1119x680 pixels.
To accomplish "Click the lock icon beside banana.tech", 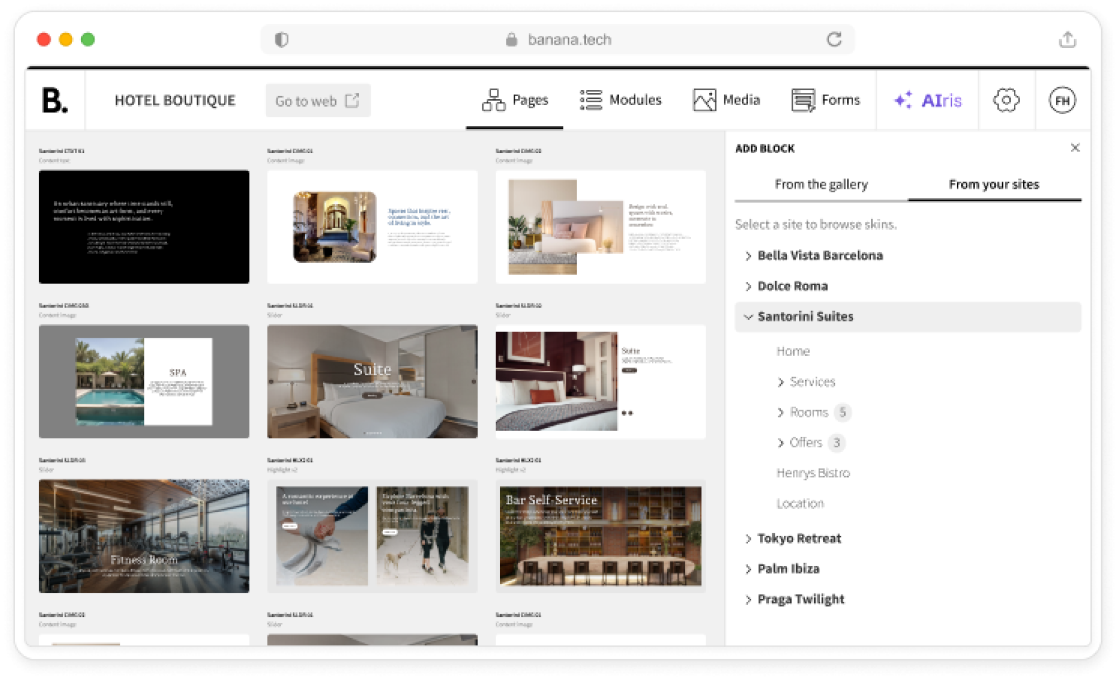I will coord(511,39).
